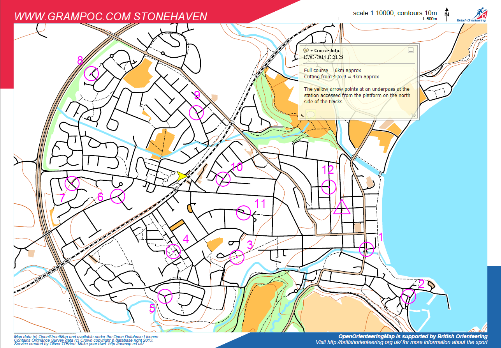501x348 pixels.
Task: Select control circle 2 by the harbour
Action: [x=408, y=296]
